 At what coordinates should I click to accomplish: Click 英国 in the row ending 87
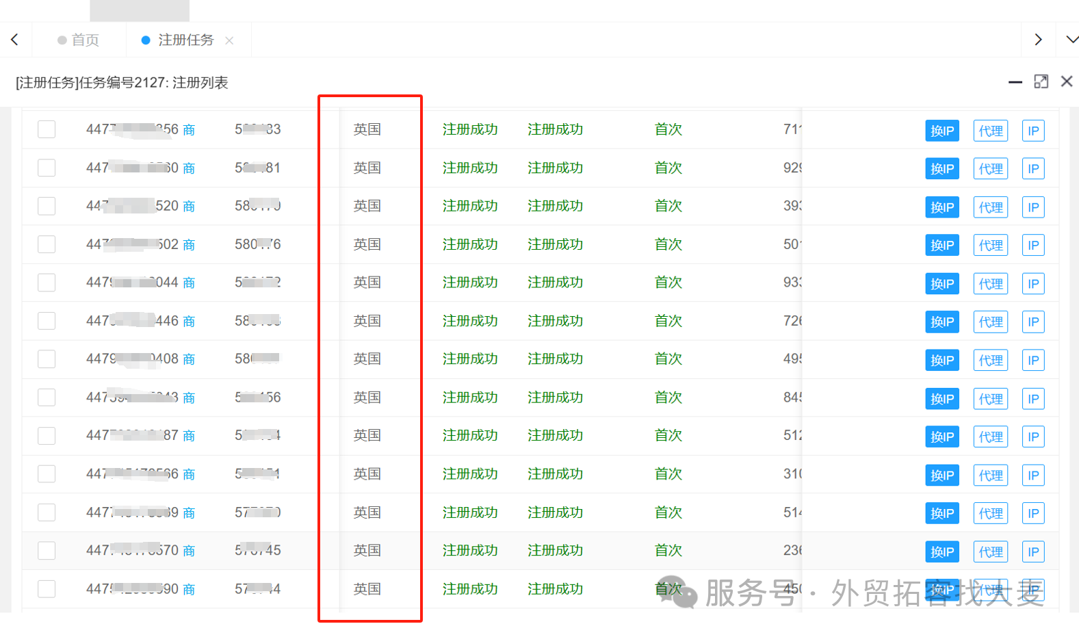click(367, 435)
